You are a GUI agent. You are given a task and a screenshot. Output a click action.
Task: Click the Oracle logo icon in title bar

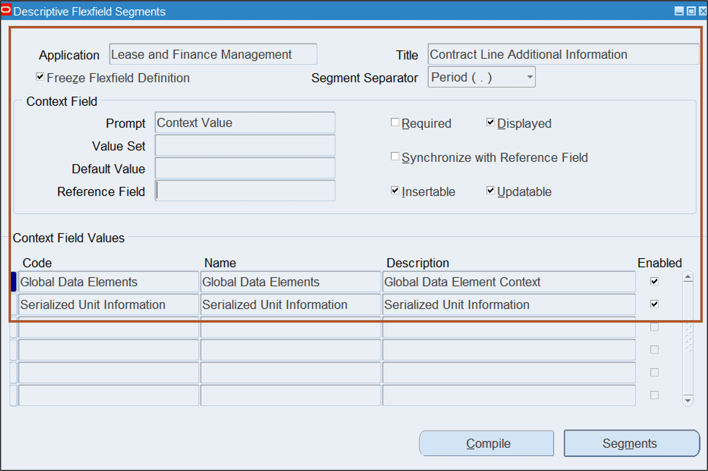6,10
